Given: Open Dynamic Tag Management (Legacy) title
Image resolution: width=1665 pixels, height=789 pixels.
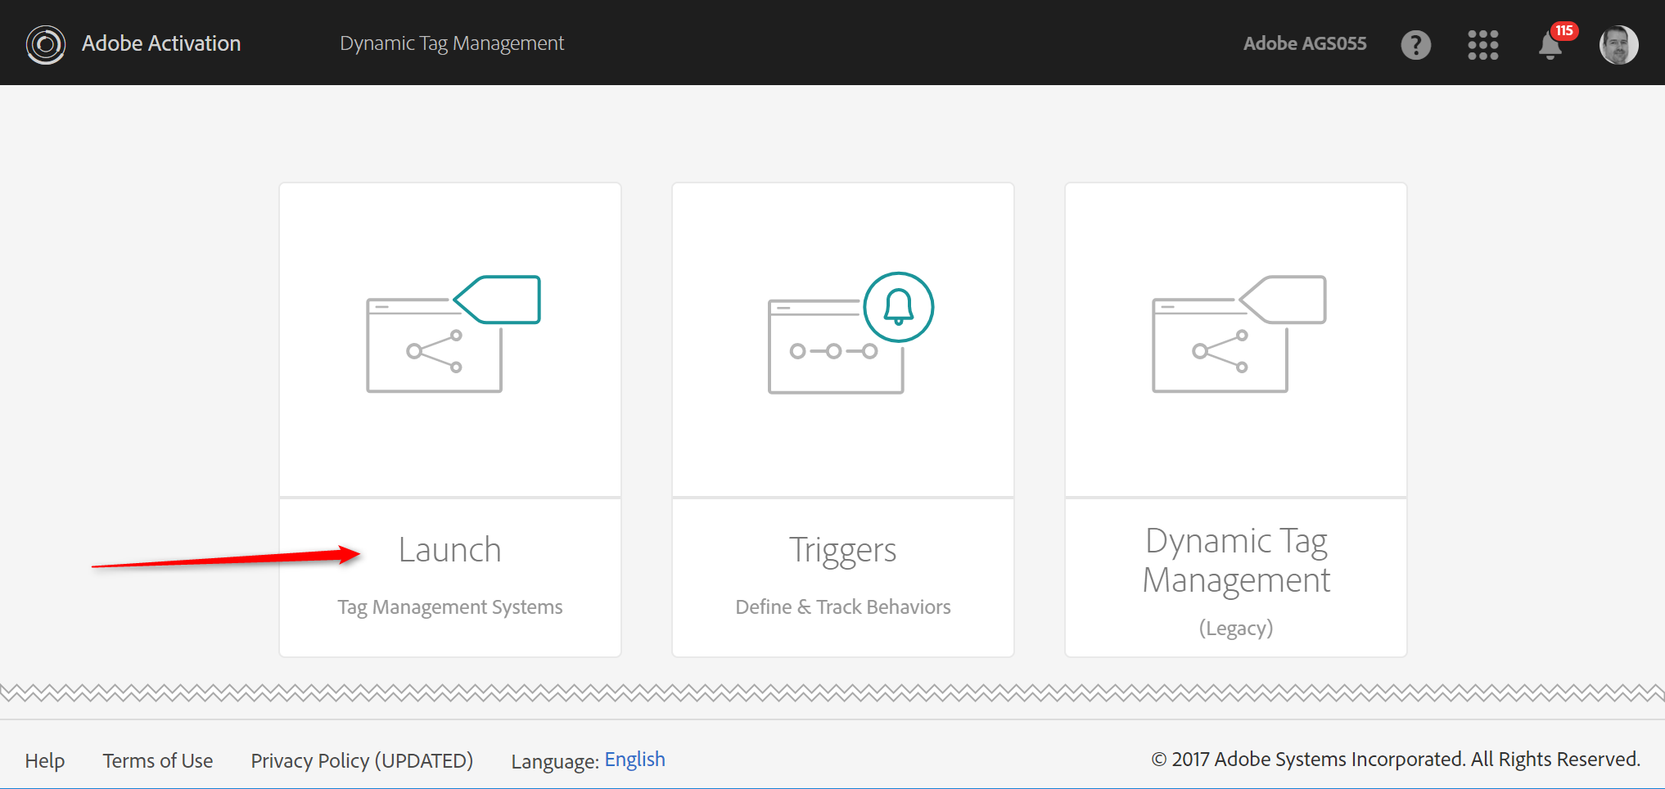Looking at the screenshot, I should 1235,561.
